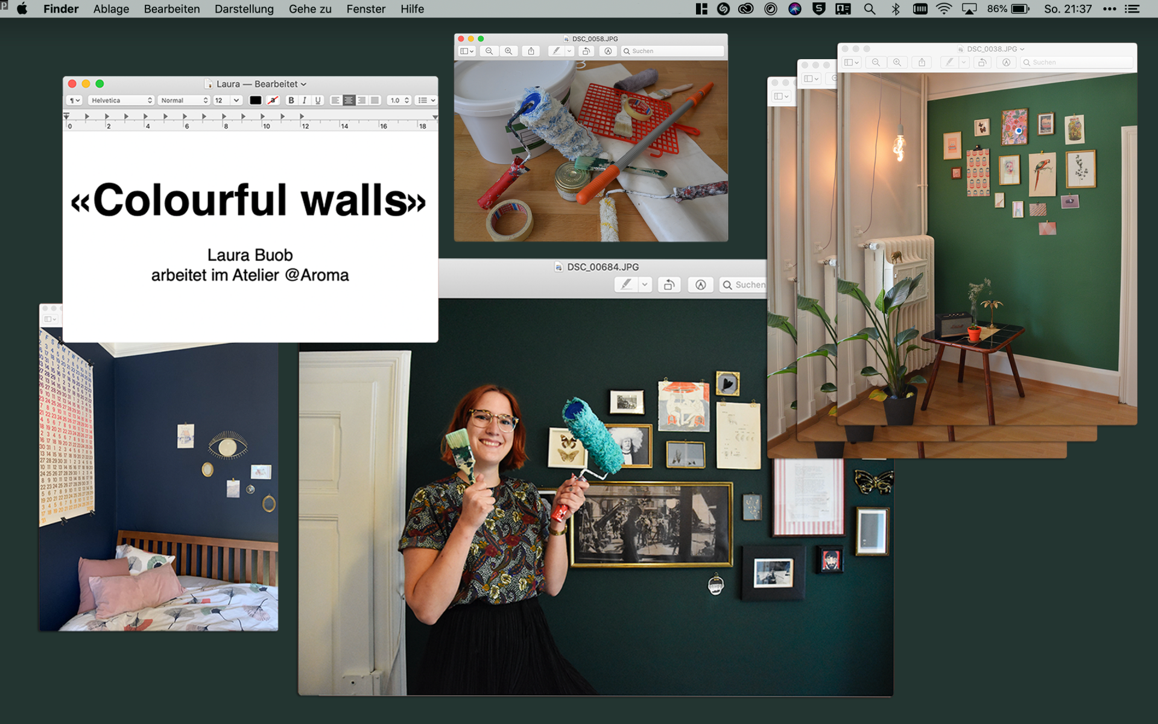Zoom out in the DSC_0058.JPG window
Viewport: 1158px width, 724px height.
coord(489,51)
